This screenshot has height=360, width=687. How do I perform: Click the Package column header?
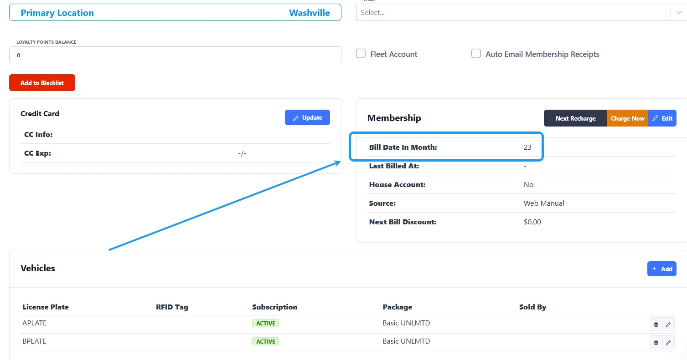click(398, 307)
